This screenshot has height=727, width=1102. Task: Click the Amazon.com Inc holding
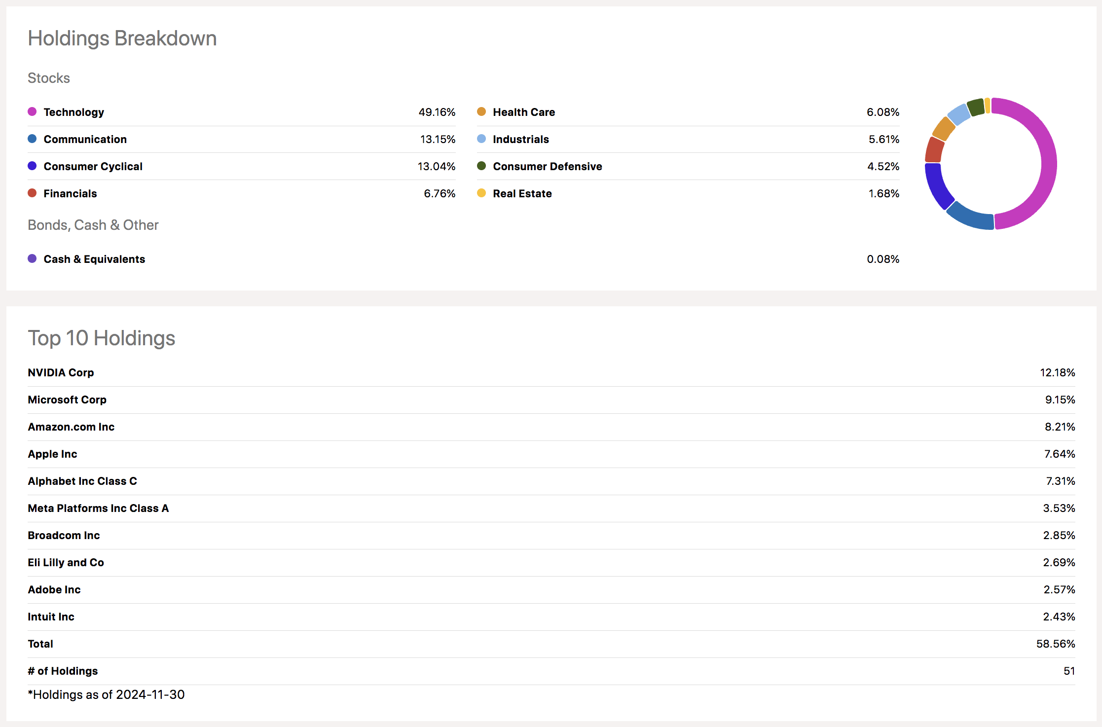71,427
